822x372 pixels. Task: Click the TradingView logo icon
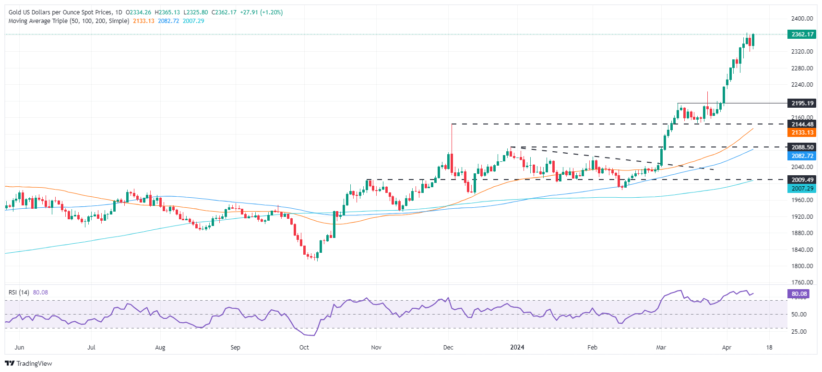pyautogui.click(x=10, y=363)
